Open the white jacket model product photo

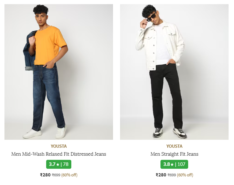[x=174, y=72]
